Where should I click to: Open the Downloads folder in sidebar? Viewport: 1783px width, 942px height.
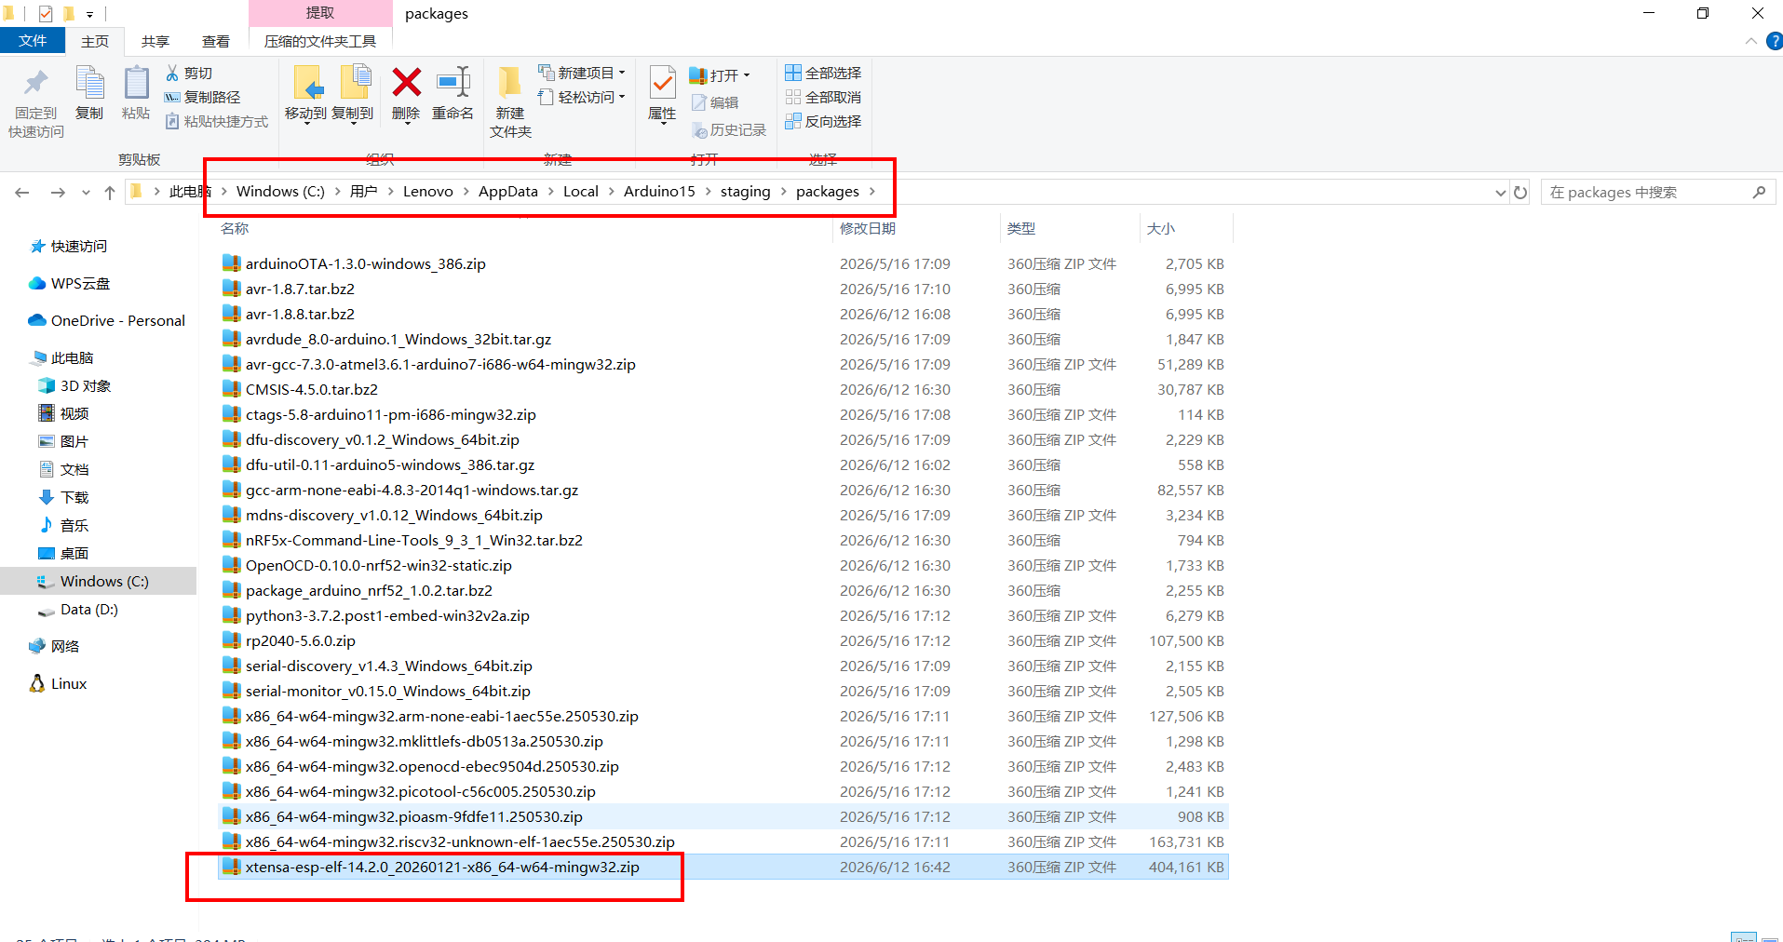coord(64,497)
